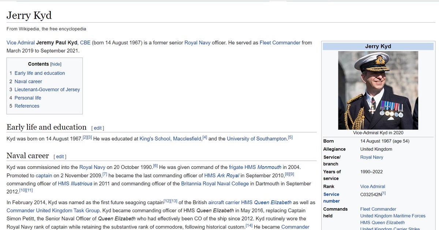Viewport: 439px width, 230px height.
Task: Open the aircraft carrier link
Action: (x=223, y=202)
